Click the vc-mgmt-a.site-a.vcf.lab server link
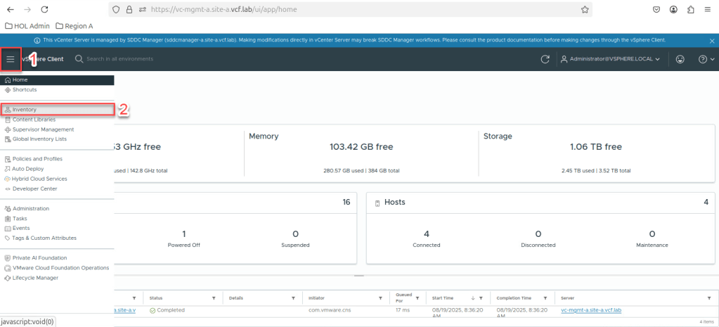 (590, 310)
